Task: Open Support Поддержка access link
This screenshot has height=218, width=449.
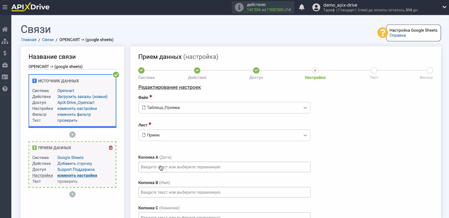Action: pyautogui.click(x=76, y=170)
